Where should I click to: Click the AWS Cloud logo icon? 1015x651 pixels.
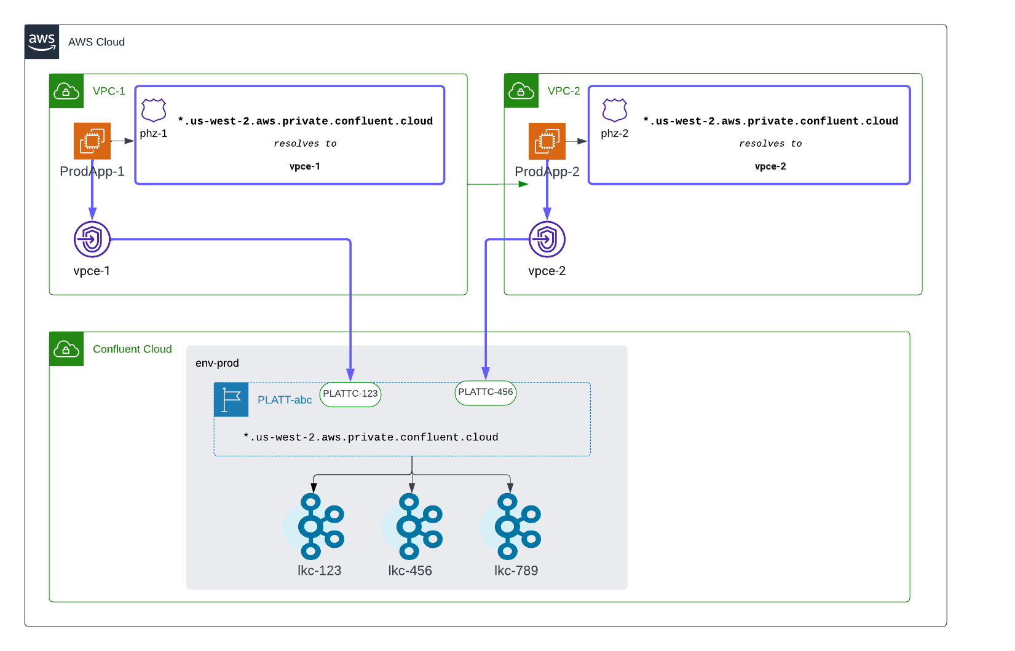pyautogui.click(x=42, y=42)
